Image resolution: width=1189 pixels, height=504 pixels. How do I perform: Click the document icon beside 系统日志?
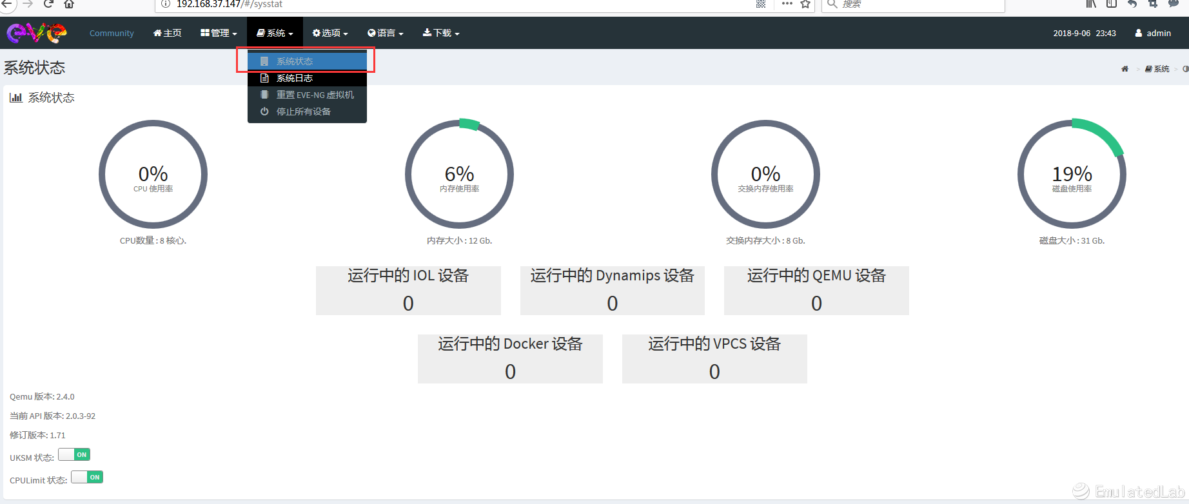tap(264, 78)
